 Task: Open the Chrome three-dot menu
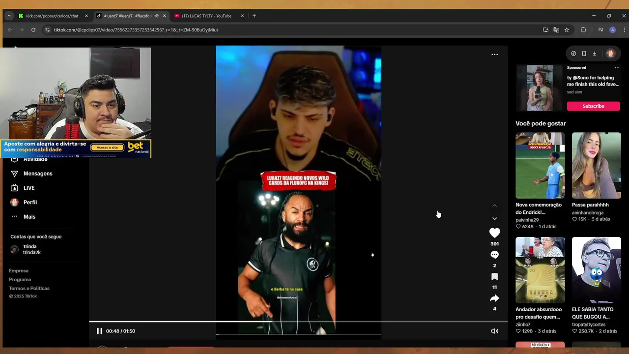tap(624, 30)
